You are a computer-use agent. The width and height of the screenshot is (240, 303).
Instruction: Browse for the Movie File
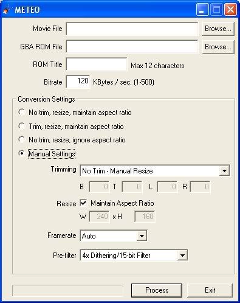tap(218, 29)
